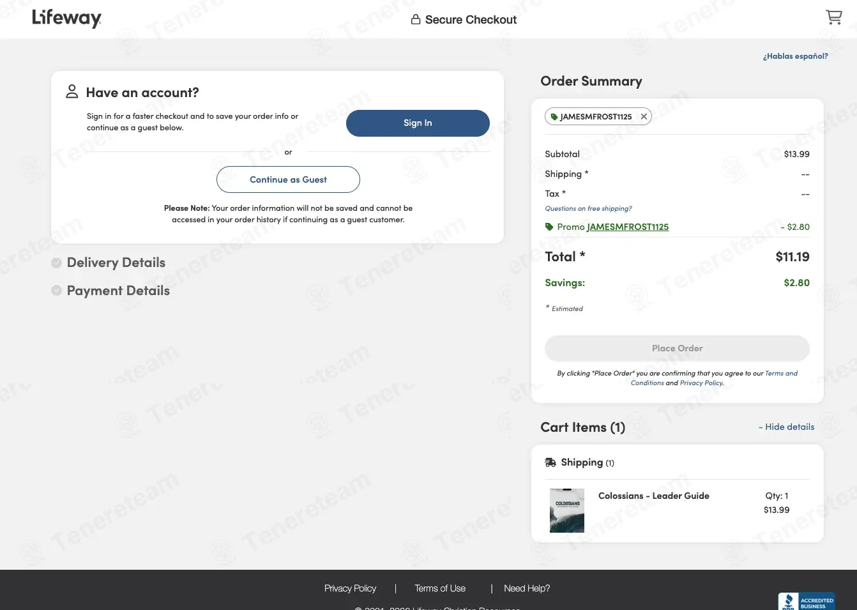Click the Savings label
The height and width of the screenshot is (610, 857).
565,282
